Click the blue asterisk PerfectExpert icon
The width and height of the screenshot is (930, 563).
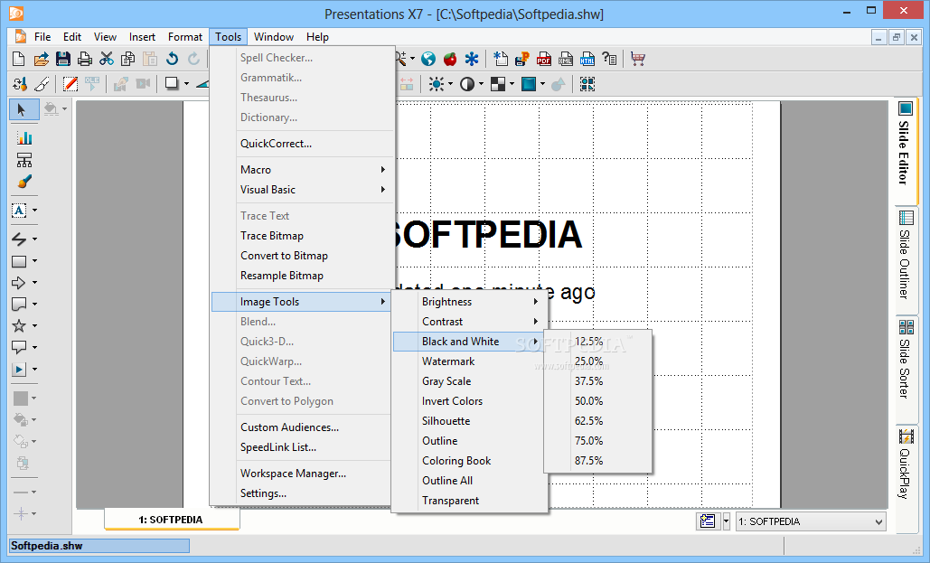[472, 59]
